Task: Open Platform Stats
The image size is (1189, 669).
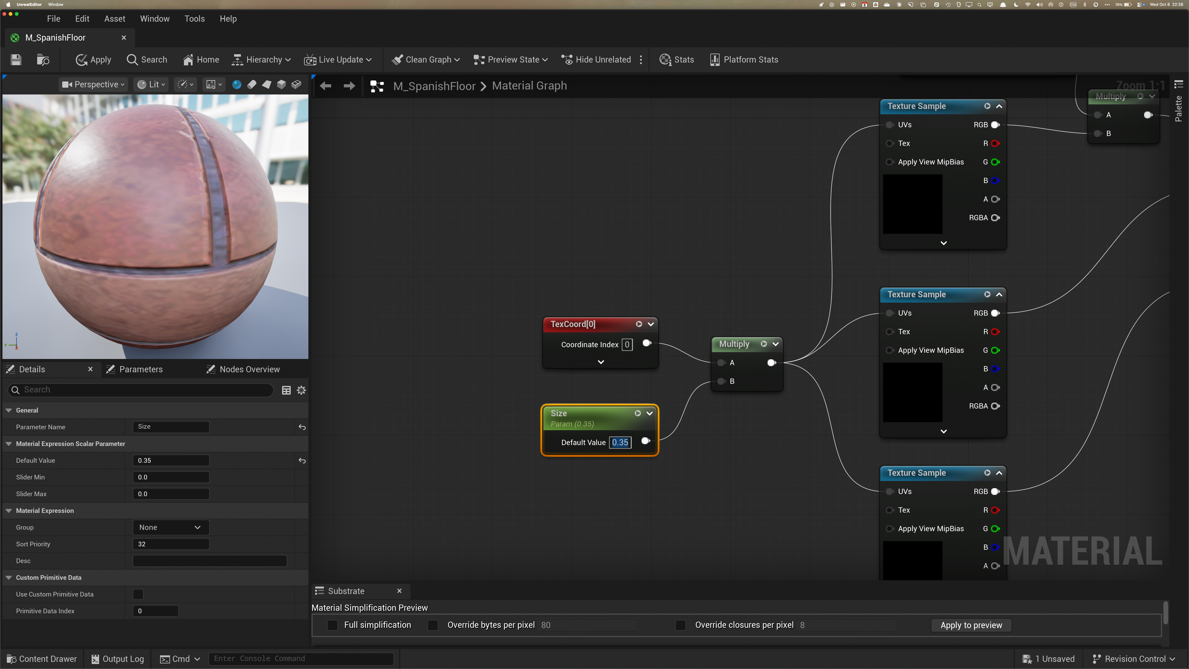Action: pos(744,59)
